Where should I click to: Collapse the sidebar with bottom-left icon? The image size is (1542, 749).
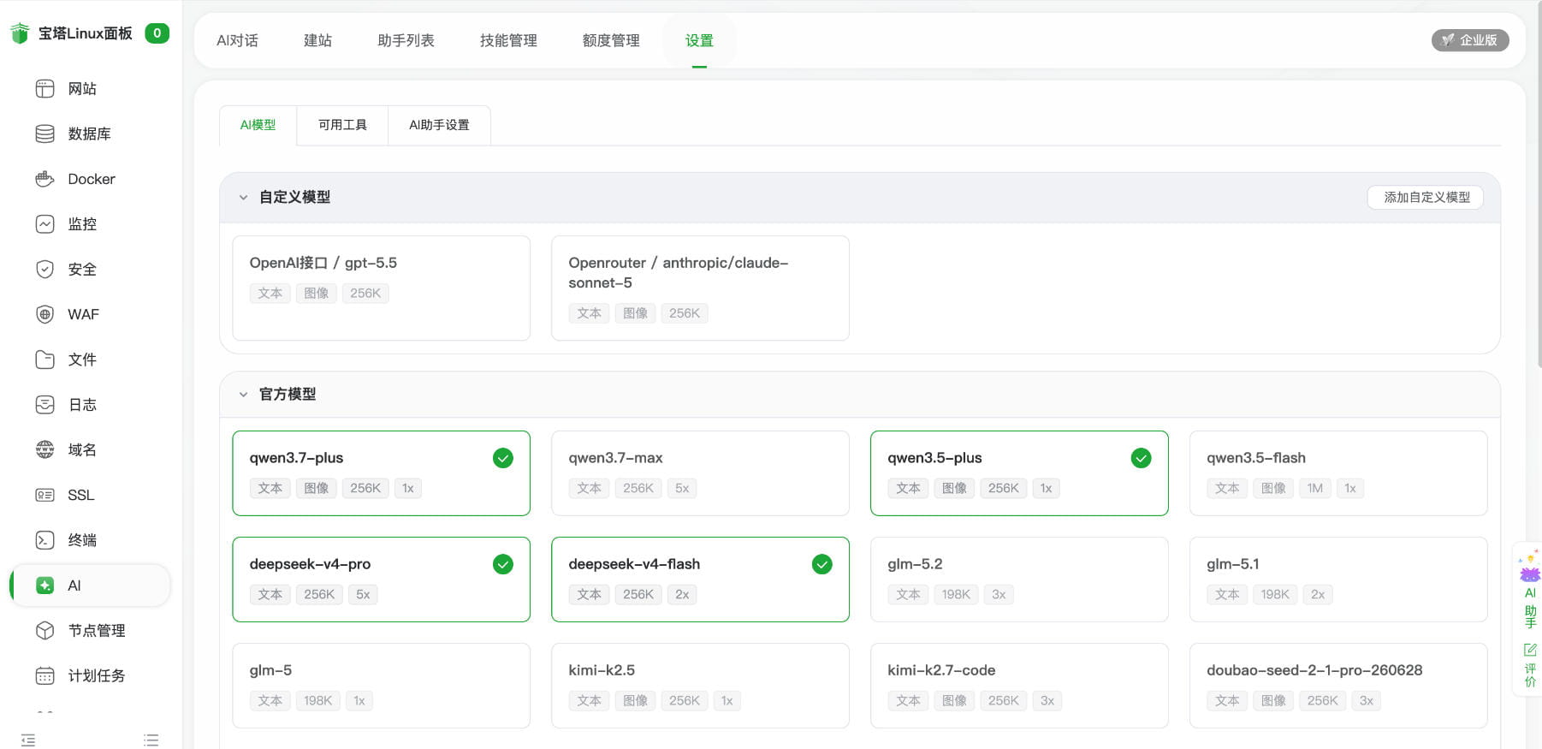(28, 740)
